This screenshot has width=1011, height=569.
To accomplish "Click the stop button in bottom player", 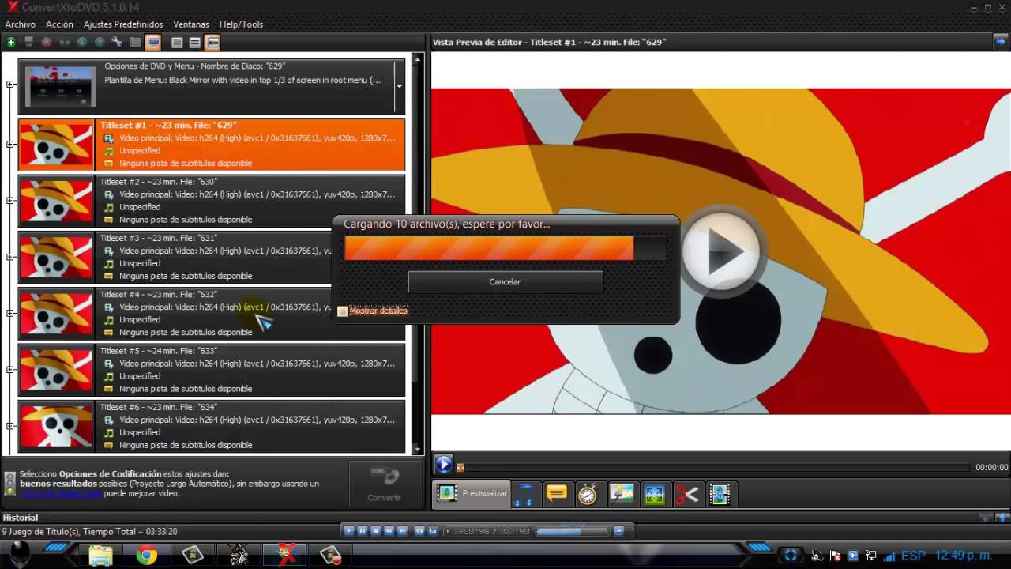I will pyautogui.click(x=376, y=531).
